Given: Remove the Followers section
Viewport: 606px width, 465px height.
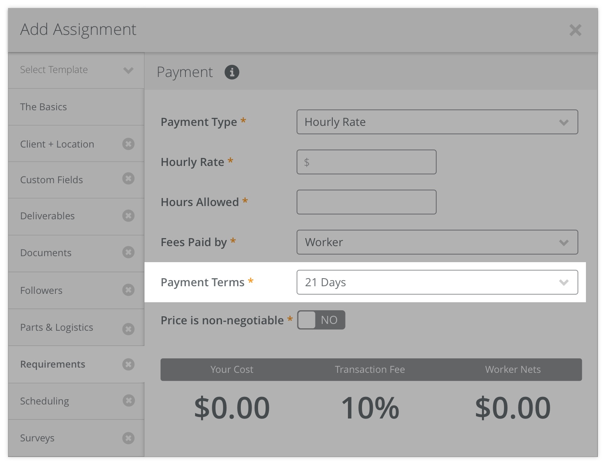Looking at the screenshot, I should (128, 289).
